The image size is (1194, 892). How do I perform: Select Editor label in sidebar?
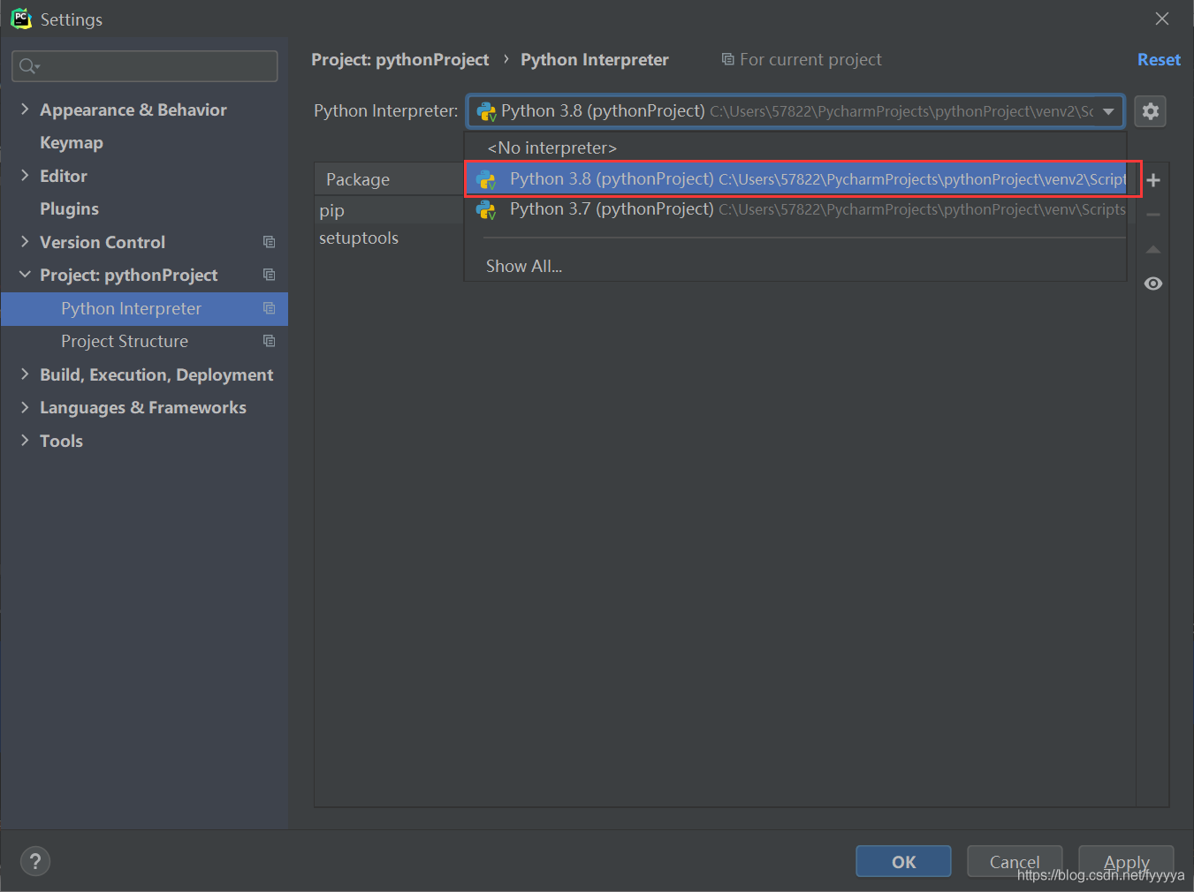(64, 176)
